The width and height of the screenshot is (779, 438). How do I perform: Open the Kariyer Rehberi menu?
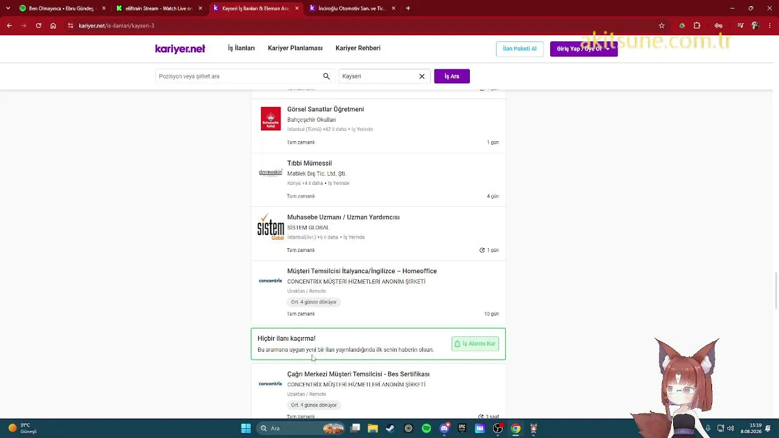tap(358, 48)
